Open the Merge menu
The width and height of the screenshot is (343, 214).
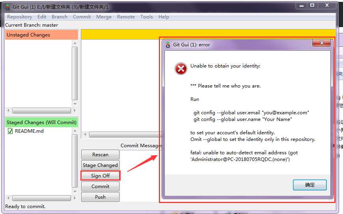click(x=104, y=17)
